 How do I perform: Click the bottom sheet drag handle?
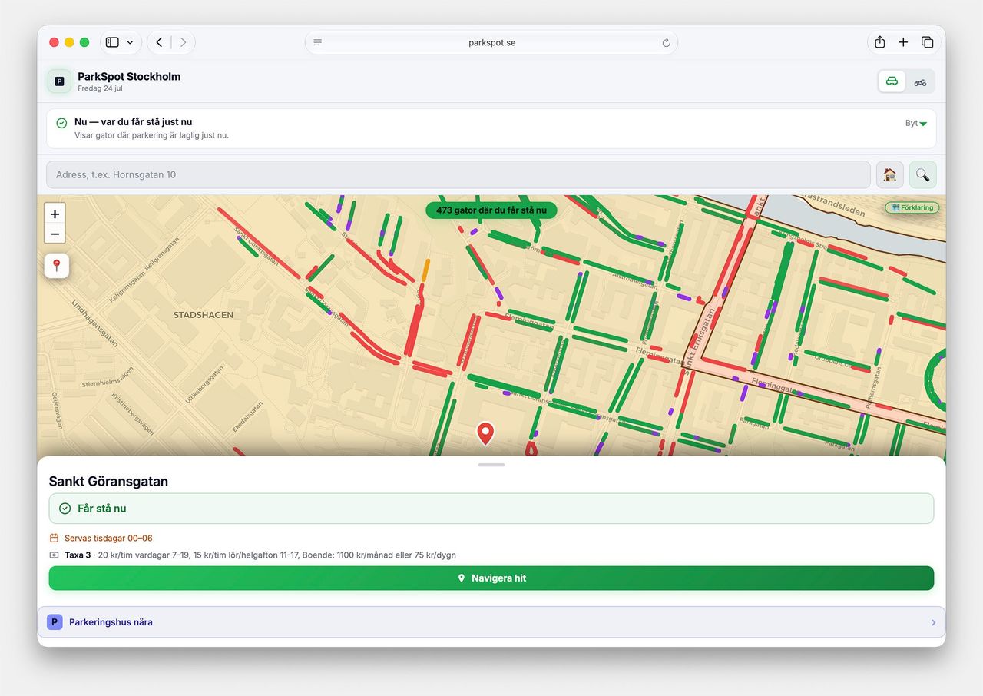[491, 465]
